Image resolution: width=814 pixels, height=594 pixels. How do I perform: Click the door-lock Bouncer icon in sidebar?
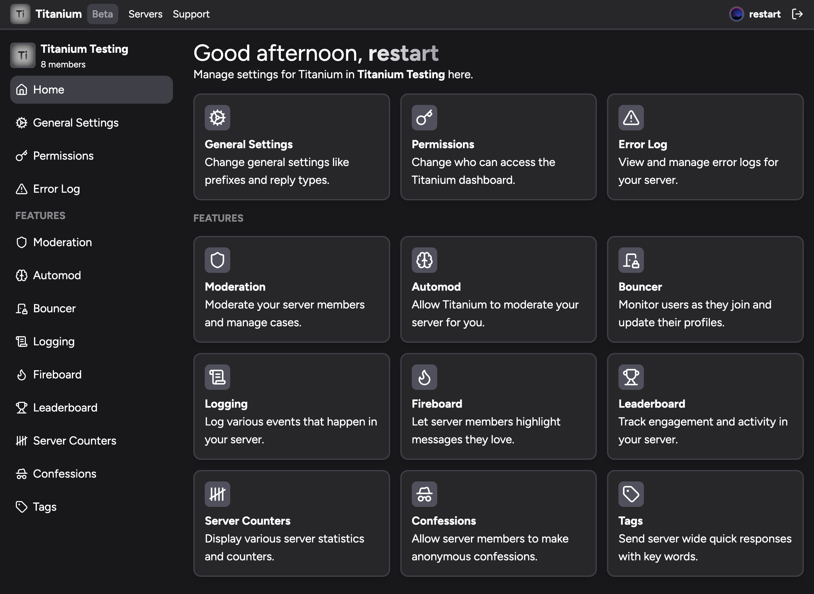(22, 308)
